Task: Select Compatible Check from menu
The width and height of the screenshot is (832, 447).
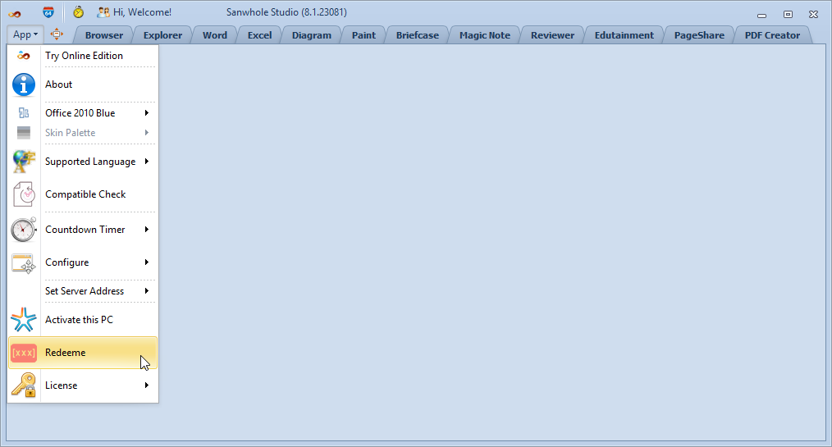Action: click(84, 194)
